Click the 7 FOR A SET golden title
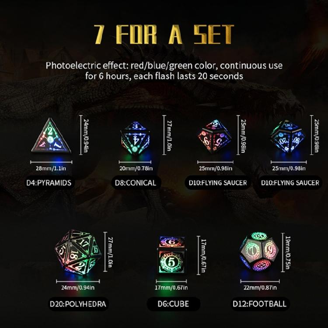This screenshot has width=328, height=328. (164, 35)
